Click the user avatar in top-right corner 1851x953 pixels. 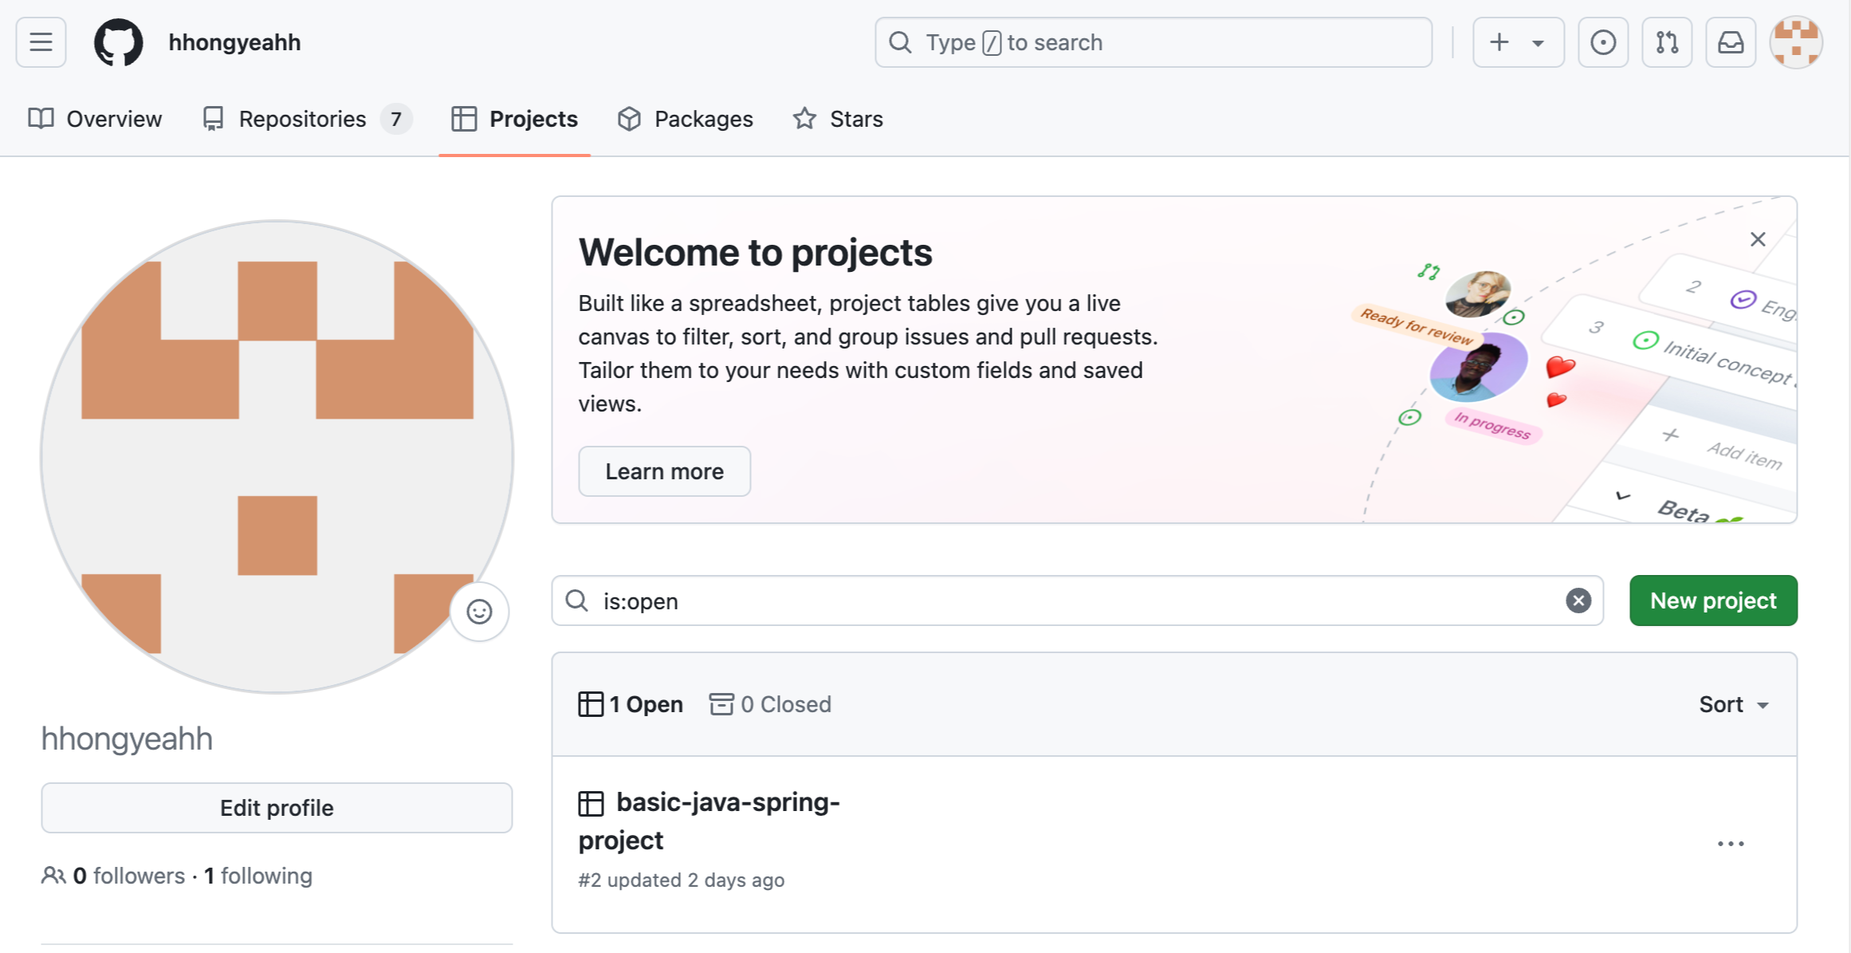coord(1795,42)
